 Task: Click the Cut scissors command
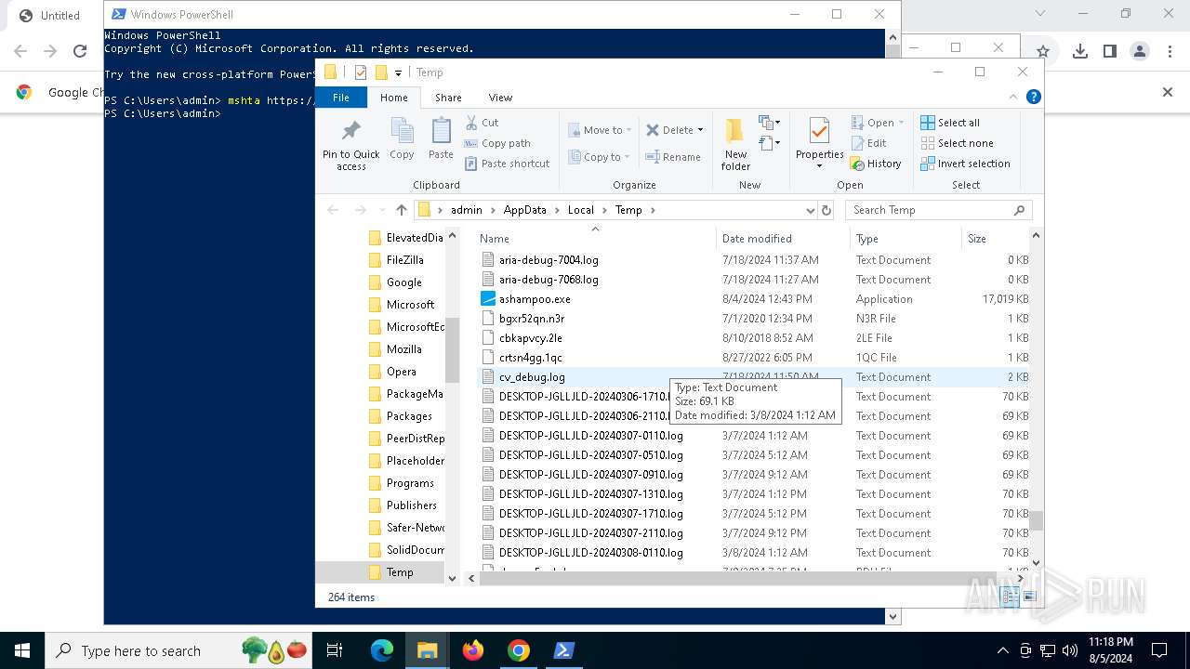[483, 123]
